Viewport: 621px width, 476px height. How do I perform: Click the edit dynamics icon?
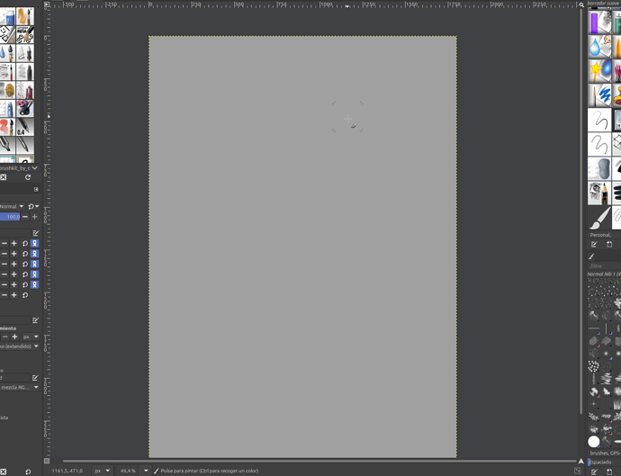tap(35, 320)
